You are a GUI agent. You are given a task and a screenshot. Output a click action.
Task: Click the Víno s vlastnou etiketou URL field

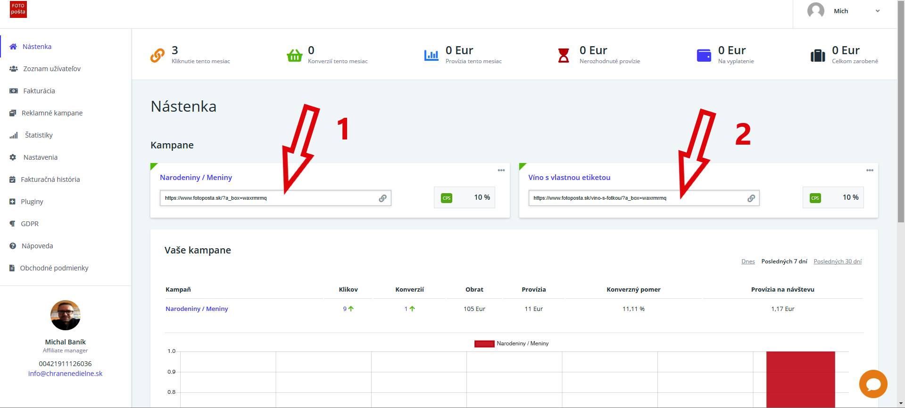tap(637, 198)
